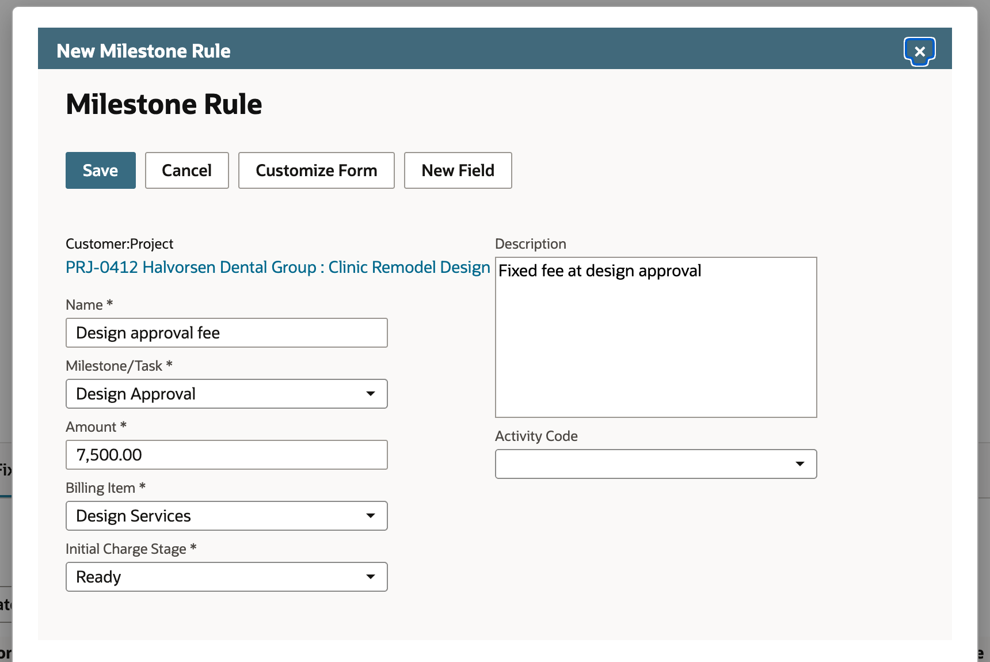
Task: Open Customize Form
Action: tap(317, 170)
